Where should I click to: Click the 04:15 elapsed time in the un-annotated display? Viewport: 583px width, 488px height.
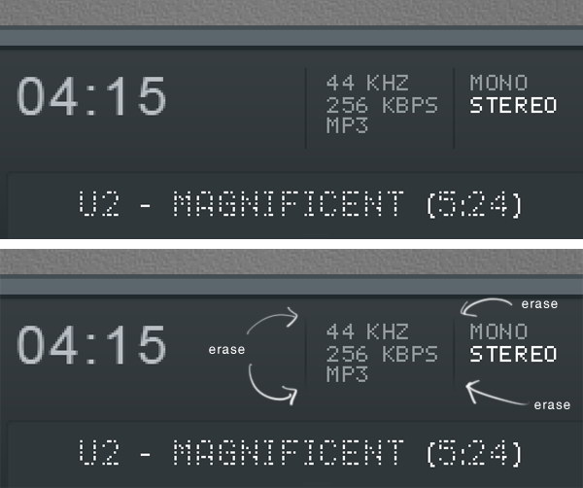(92, 97)
